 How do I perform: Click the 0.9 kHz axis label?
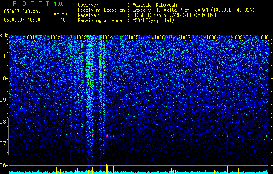tap(4, 100)
